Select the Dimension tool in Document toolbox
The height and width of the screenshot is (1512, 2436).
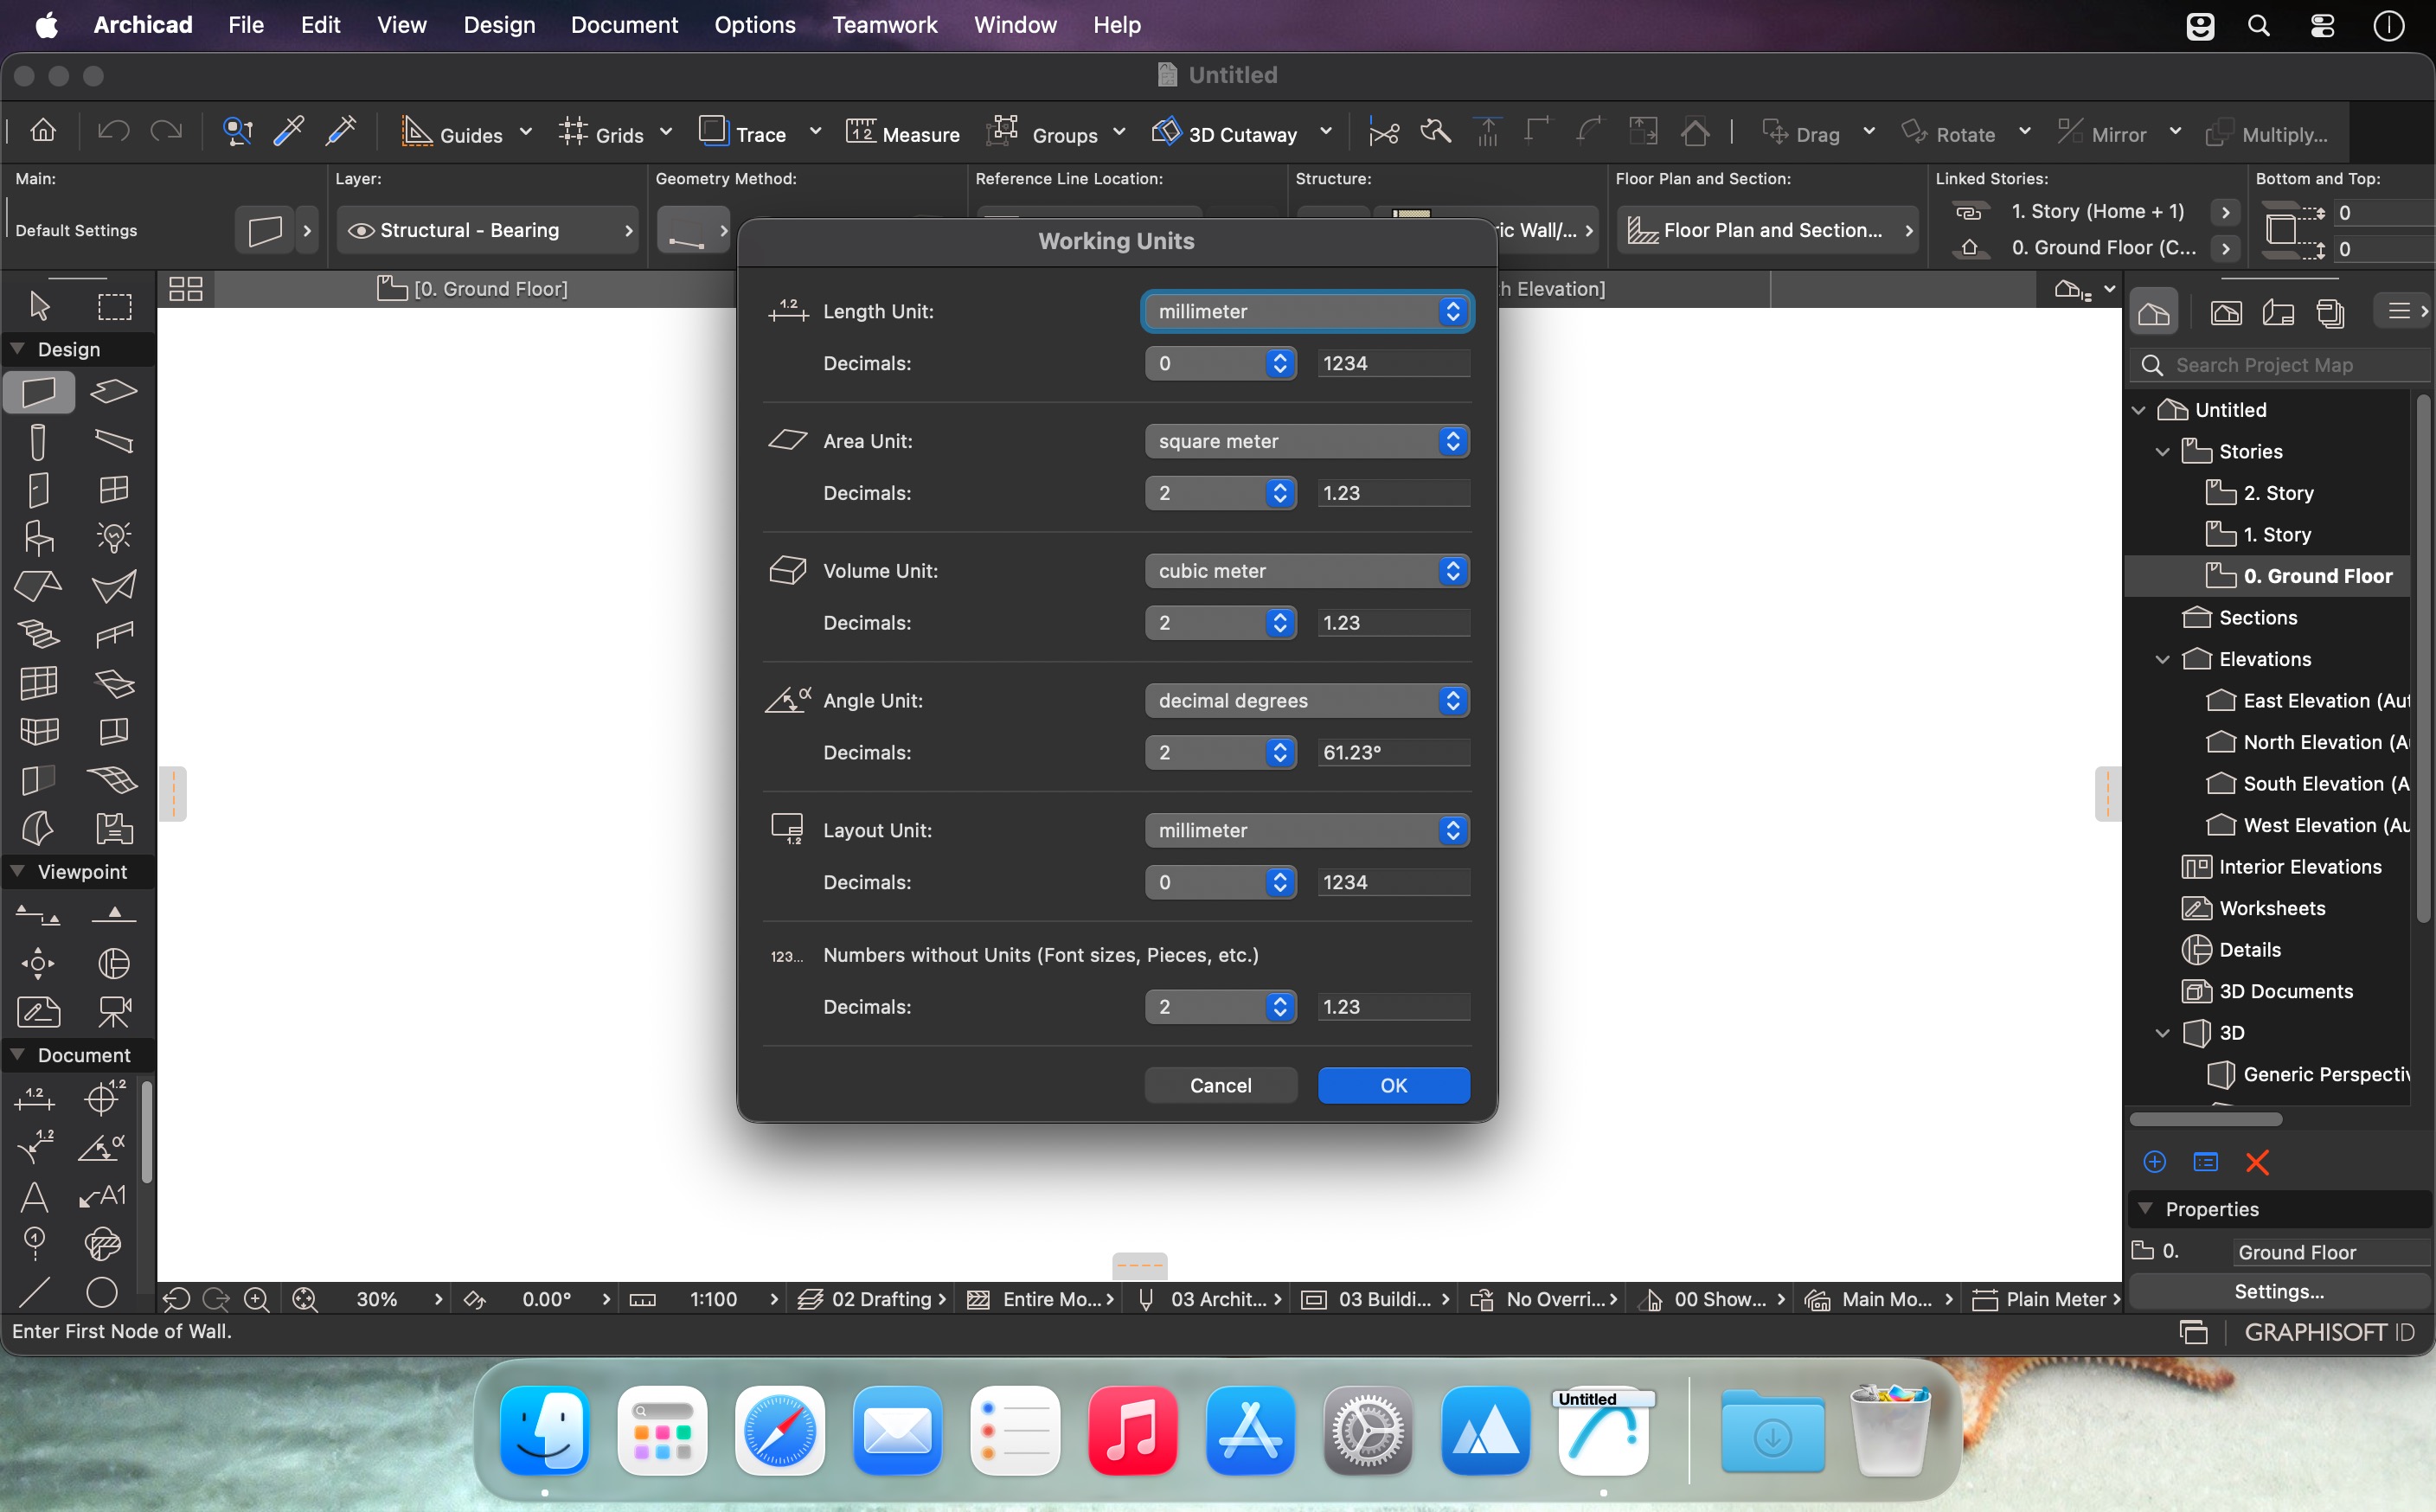tap(35, 1098)
